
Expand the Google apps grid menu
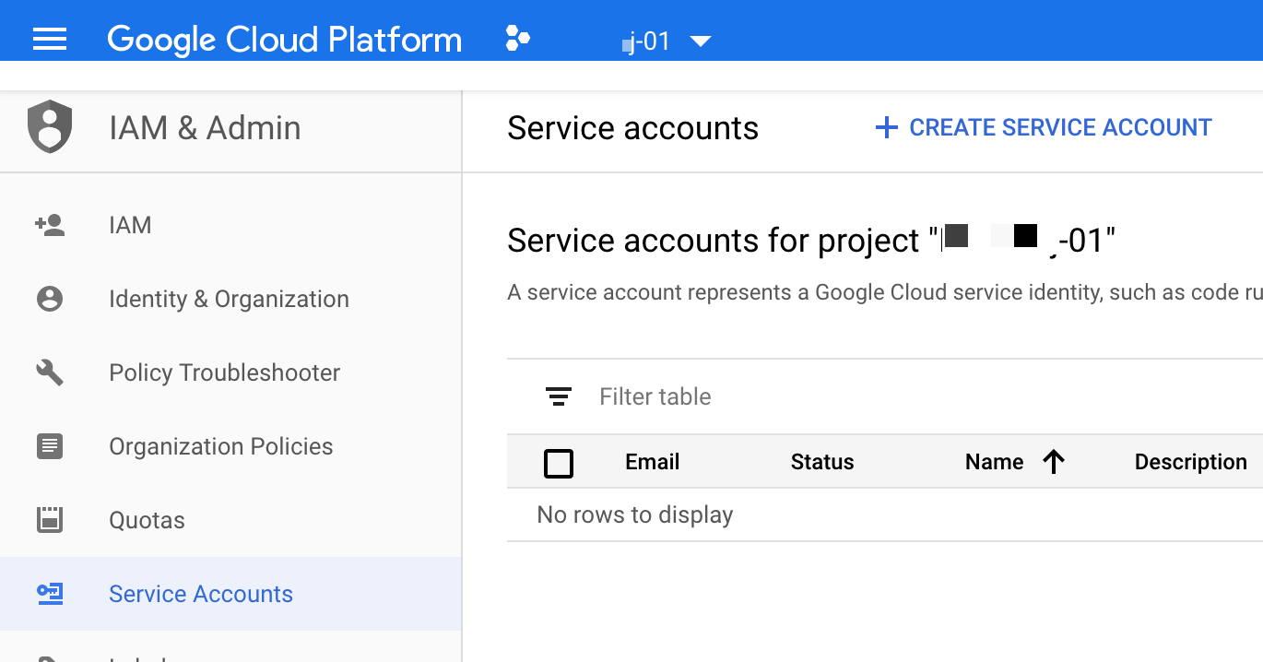coord(517,40)
